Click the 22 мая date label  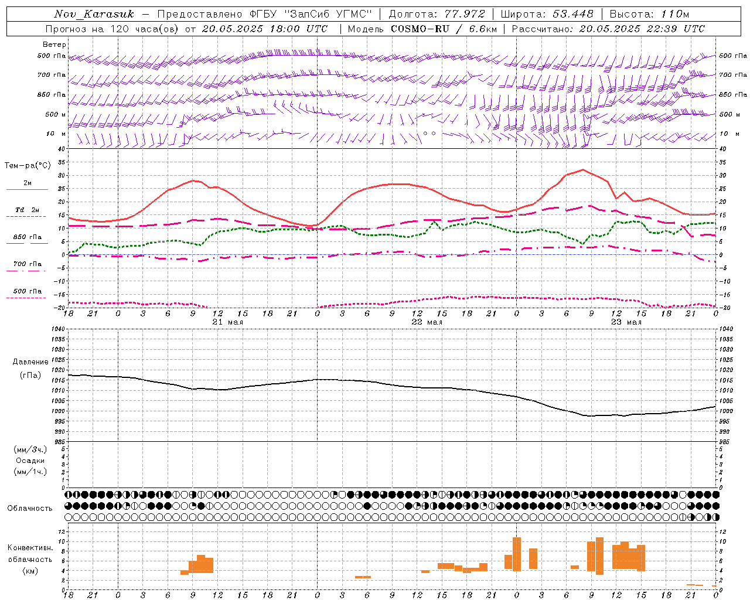(x=427, y=322)
